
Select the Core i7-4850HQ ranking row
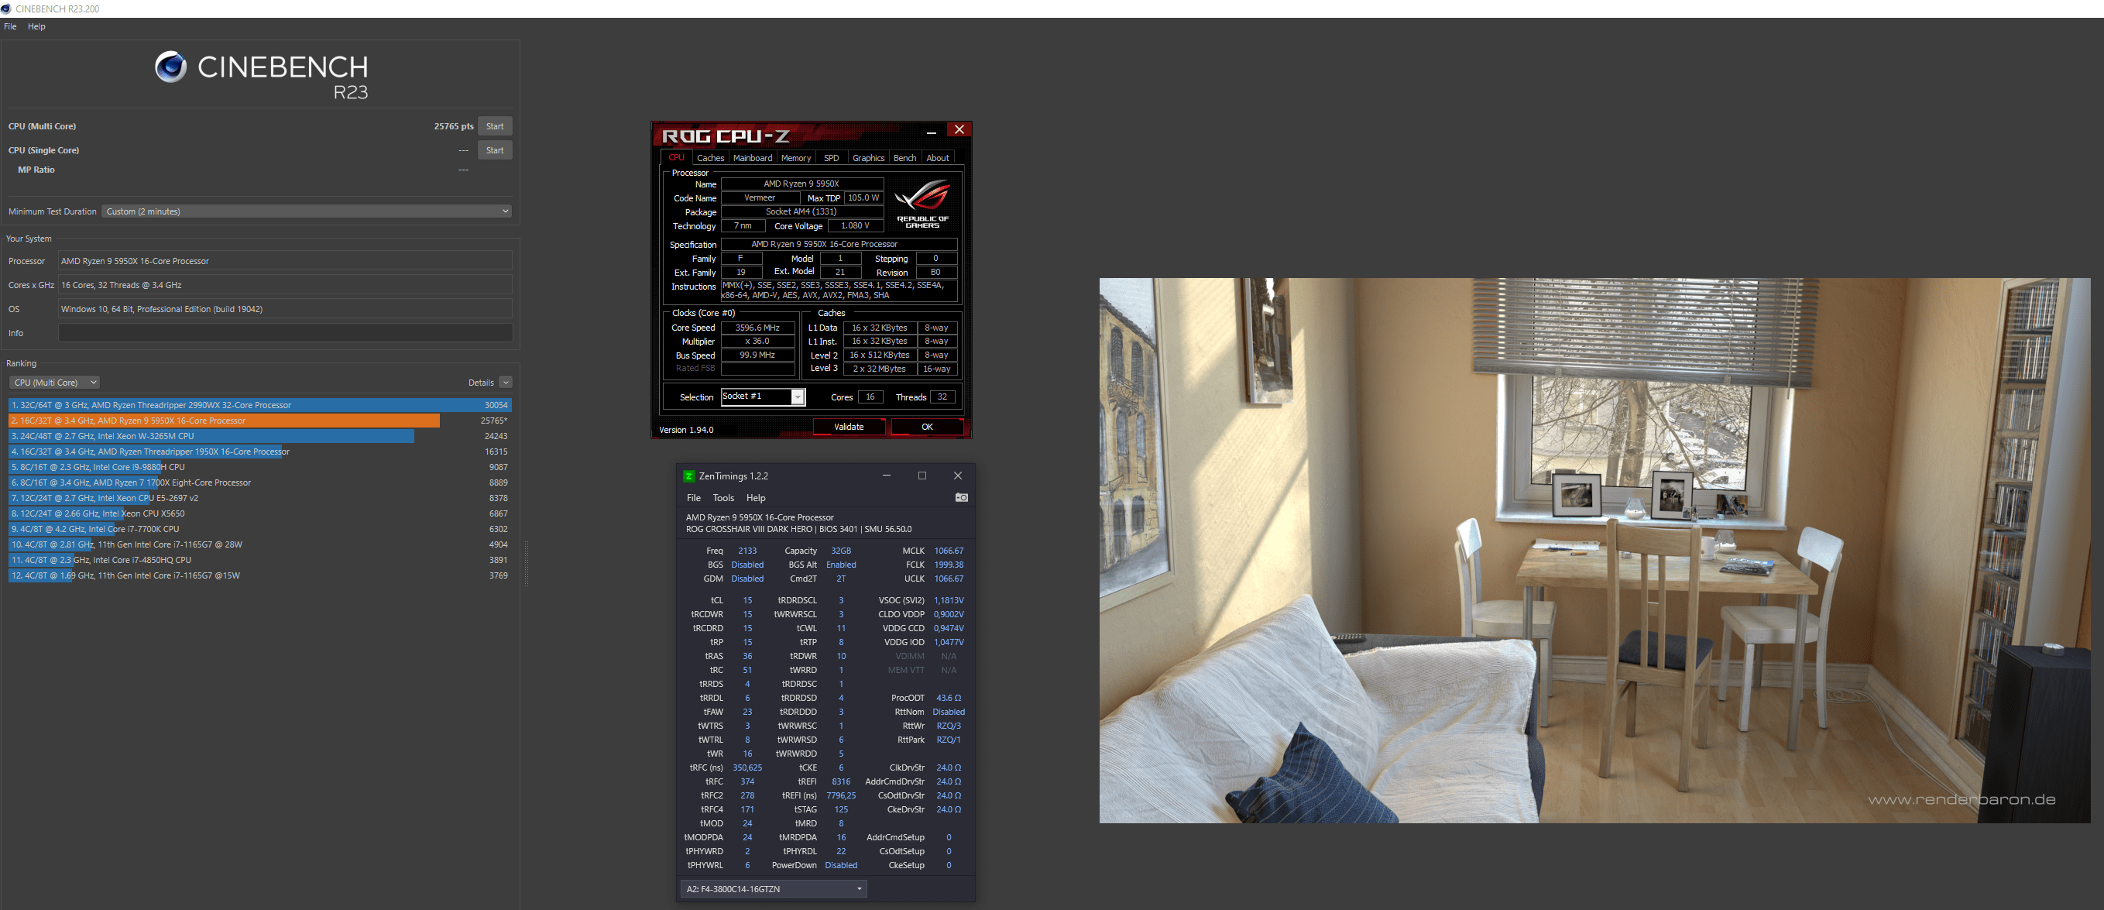[x=259, y=561]
